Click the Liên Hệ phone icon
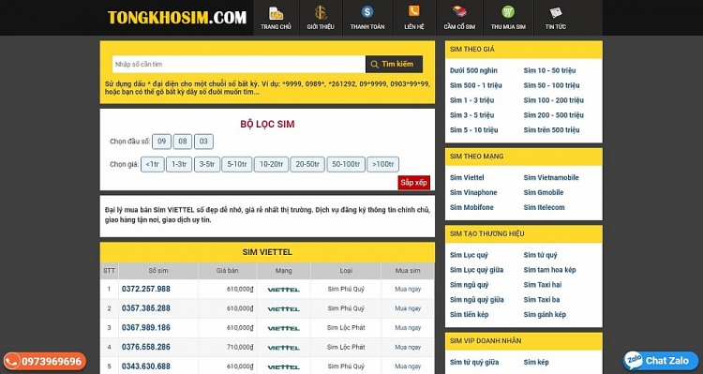This screenshot has width=703, height=374. tap(413, 11)
